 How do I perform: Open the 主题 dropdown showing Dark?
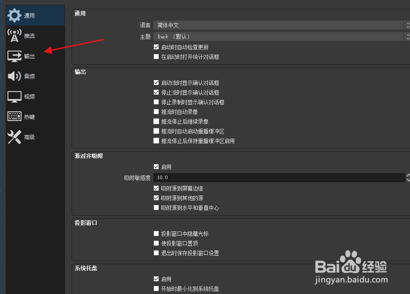point(281,37)
